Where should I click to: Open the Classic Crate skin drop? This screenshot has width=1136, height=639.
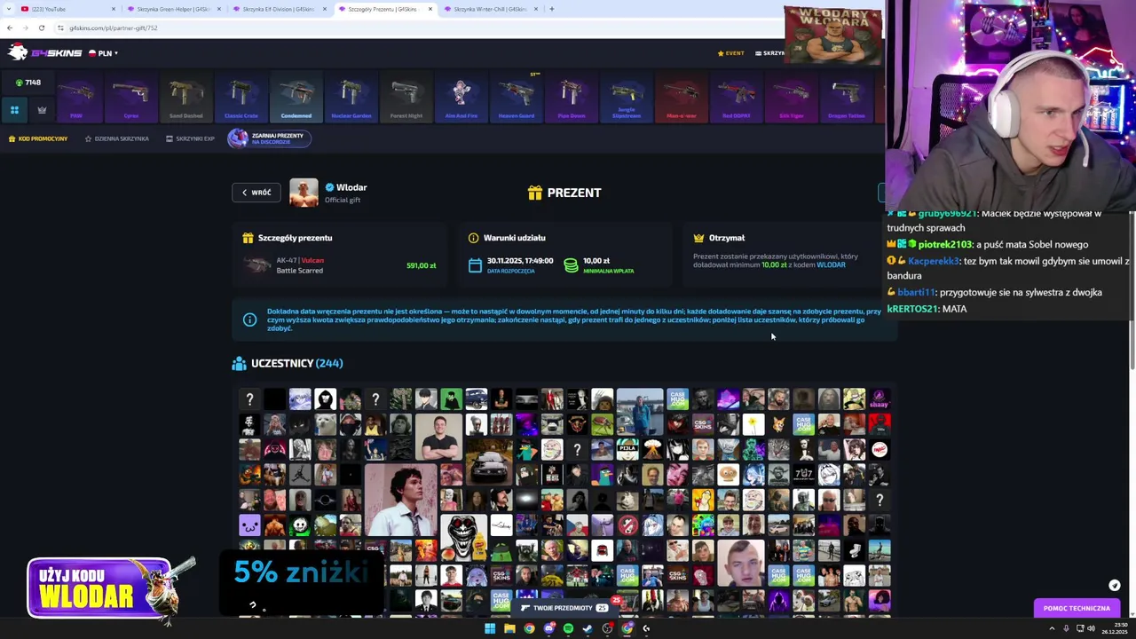pos(241,96)
